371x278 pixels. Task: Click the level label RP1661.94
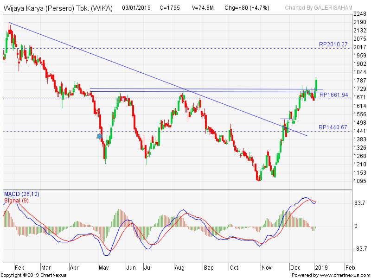click(x=333, y=95)
